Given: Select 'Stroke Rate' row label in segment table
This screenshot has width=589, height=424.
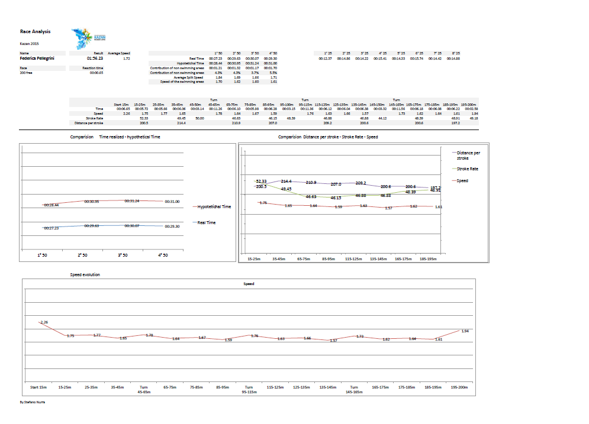Looking at the screenshot, I should (x=94, y=118).
